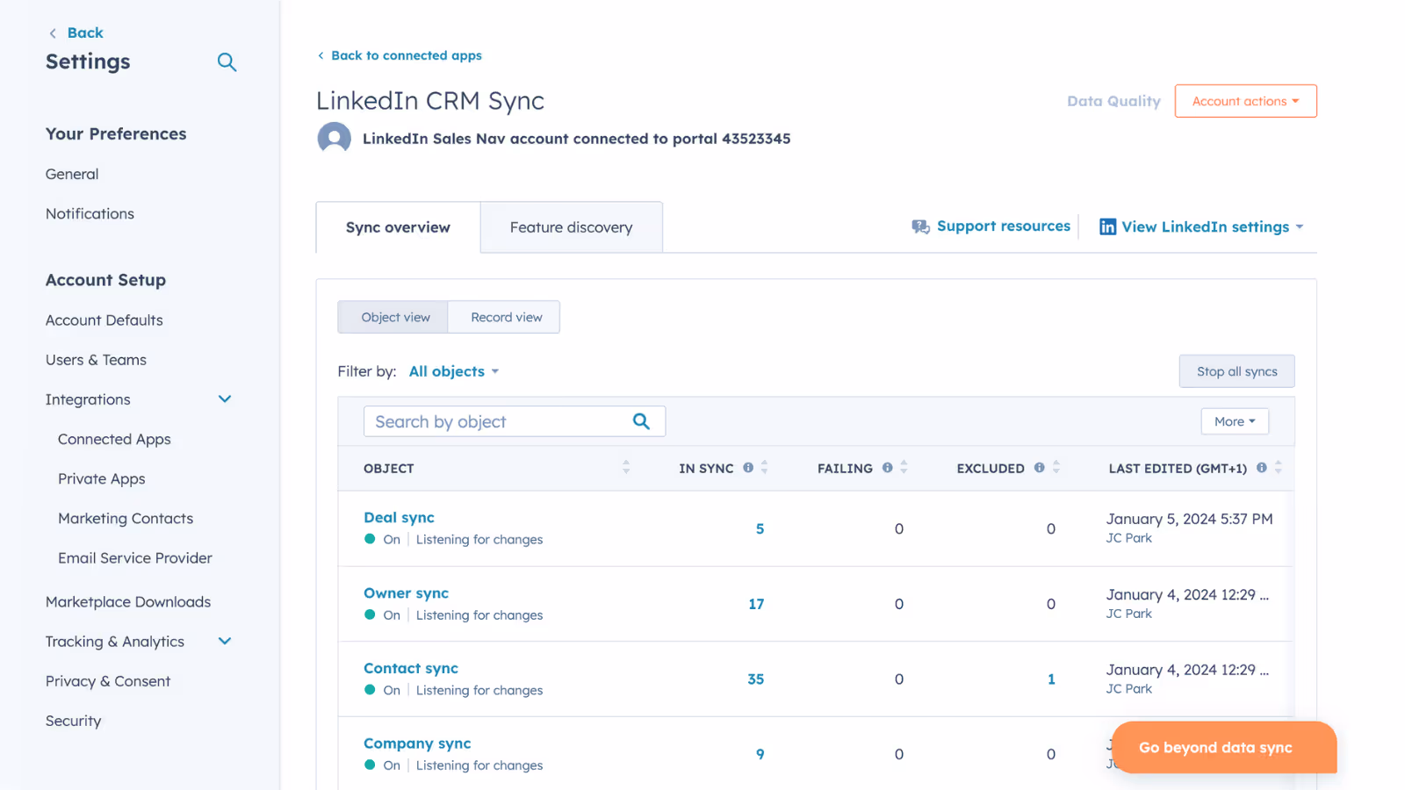Click the Stop all syncs button
Image resolution: width=1405 pixels, height=790 pixels.
(x=1236, y=371)
